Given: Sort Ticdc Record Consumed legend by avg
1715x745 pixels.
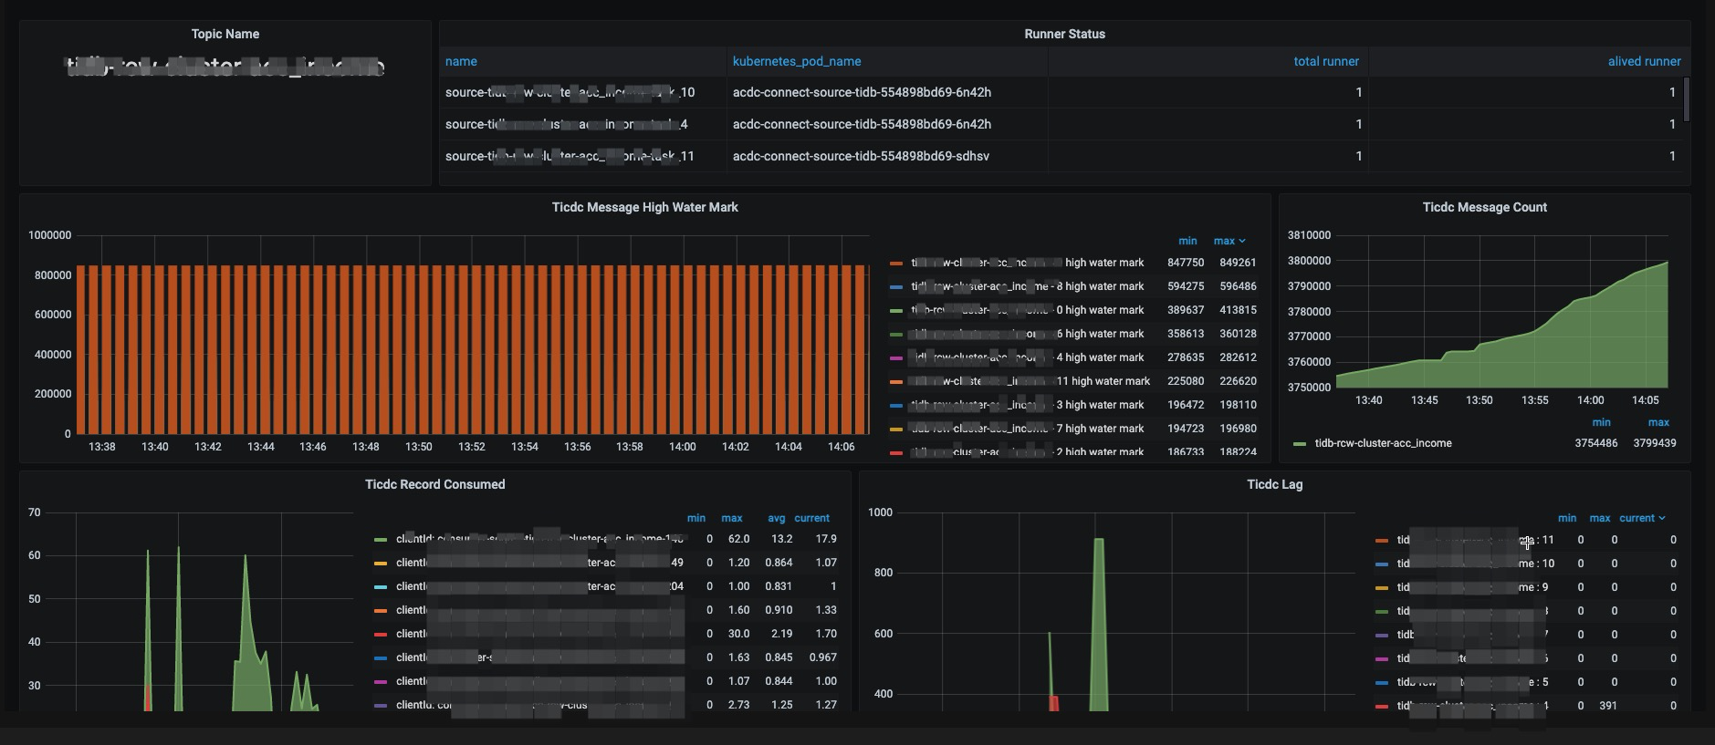Looking at the screenshot, I should 776,518.
